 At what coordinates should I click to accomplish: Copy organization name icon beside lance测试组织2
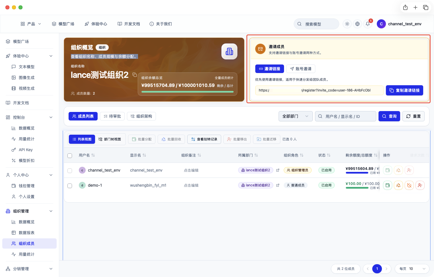pyautogui.click(x=135, y=75)
